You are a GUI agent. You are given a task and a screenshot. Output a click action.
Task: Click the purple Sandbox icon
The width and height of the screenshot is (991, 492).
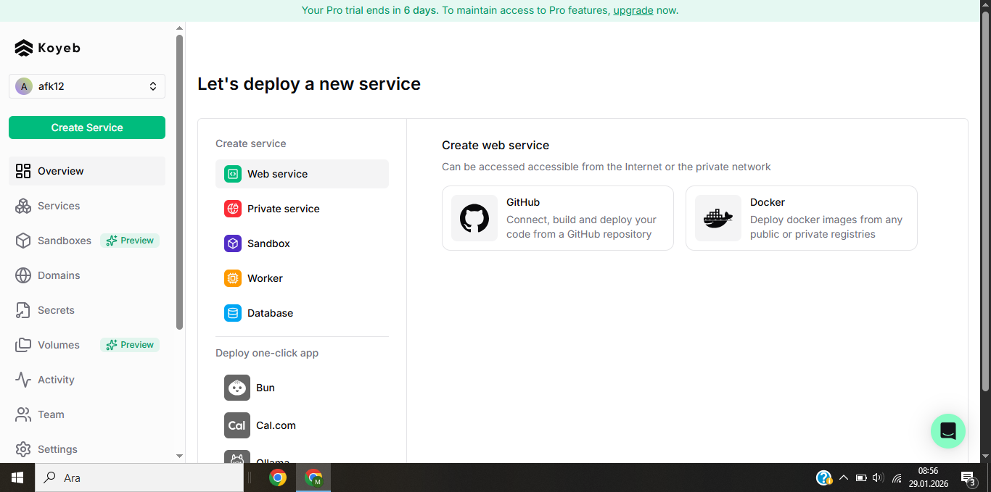[233, 243]
